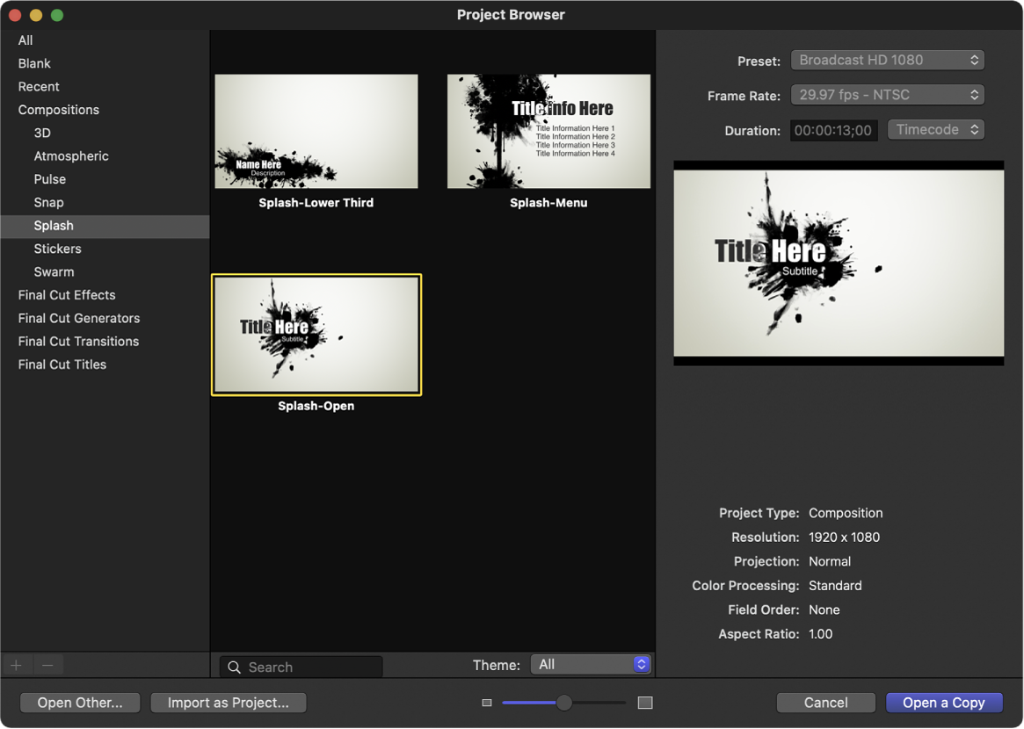Click the add category plus icon

tap(16, 665)
